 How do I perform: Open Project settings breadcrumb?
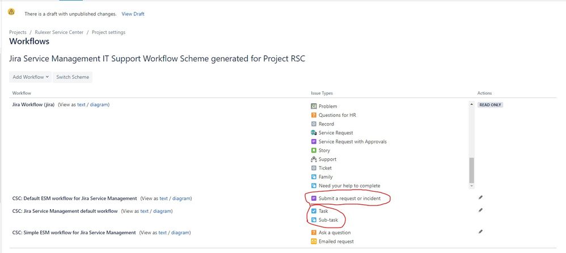click(x=109, y=32)
